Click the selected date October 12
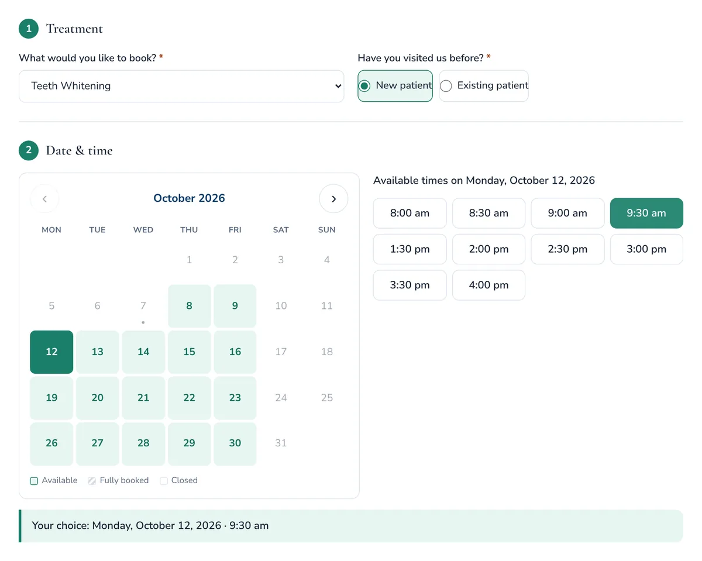The height and width of the screenshot is (561, 702). (x=51, y=352)
